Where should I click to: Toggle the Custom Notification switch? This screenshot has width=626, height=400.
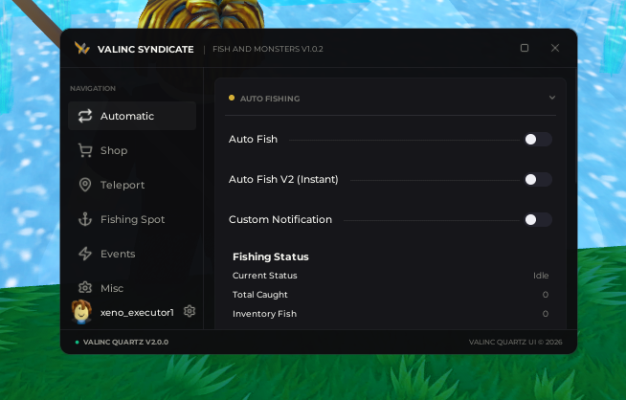[538, 219]
